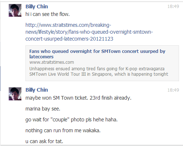Viewport: 183px width, 146px height.
Task: Select the 'go wait for "couple" photo' message line
Action: [72, 120]
